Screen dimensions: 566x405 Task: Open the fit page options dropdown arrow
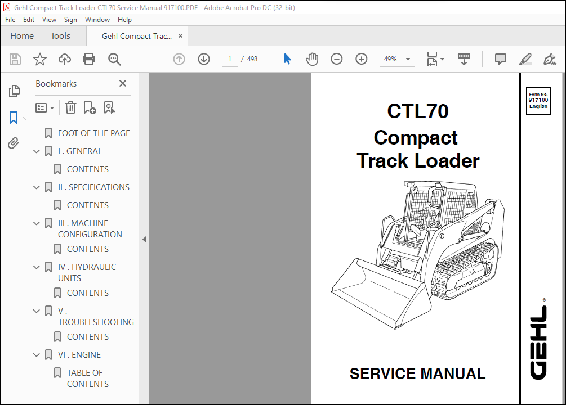point(443,59)
